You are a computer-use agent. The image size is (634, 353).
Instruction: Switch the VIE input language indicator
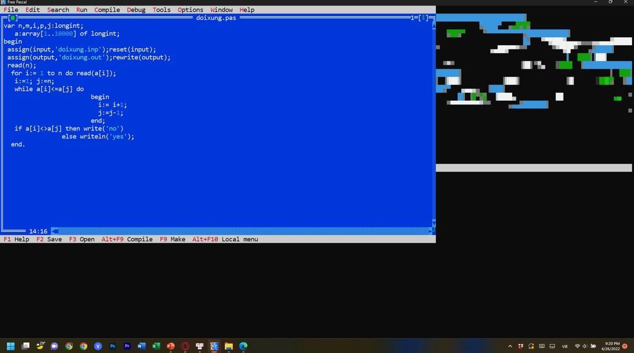[x=565, y=346]
